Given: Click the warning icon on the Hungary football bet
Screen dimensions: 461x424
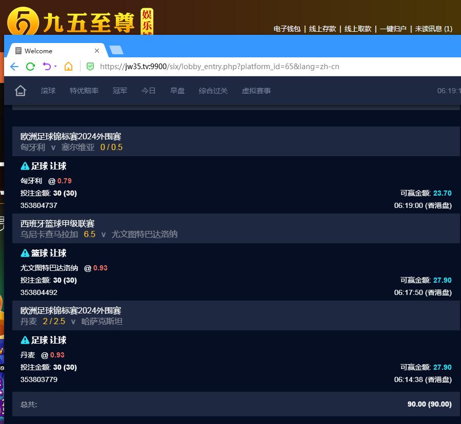Looking at the screenshot, I should (25, 166).
